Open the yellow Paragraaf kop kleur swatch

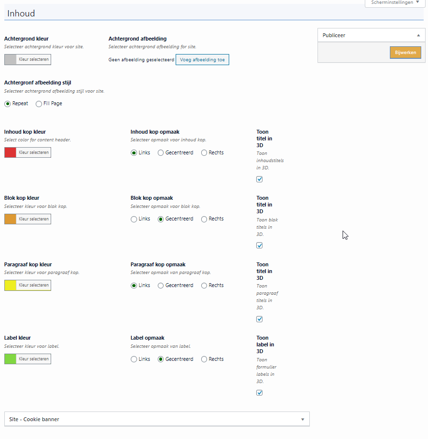(10, 285)
